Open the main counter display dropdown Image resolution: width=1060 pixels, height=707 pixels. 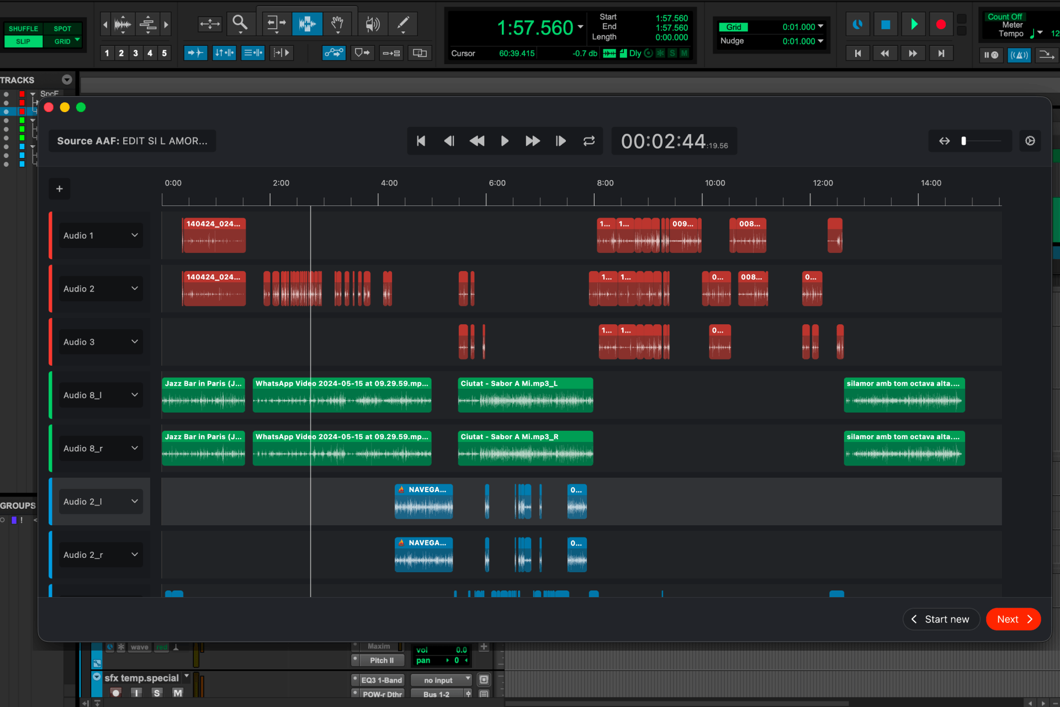580,27
